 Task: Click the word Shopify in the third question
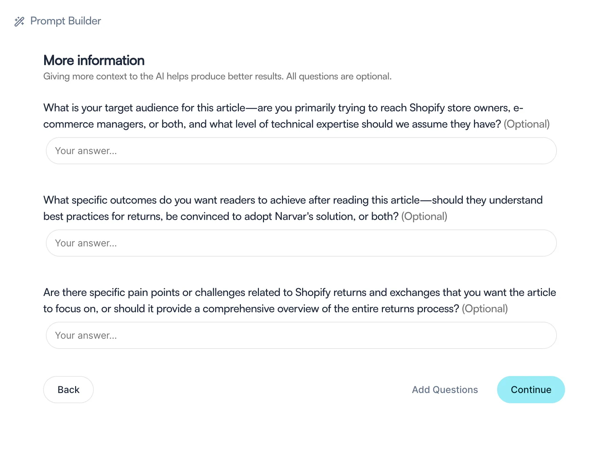pyautogui.click(x=313, y=293)
